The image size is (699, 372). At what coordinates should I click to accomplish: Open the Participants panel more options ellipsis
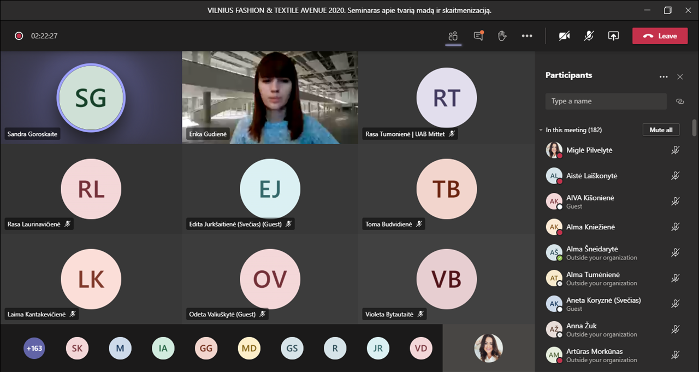pyautogui.click(x=664, y=77)
